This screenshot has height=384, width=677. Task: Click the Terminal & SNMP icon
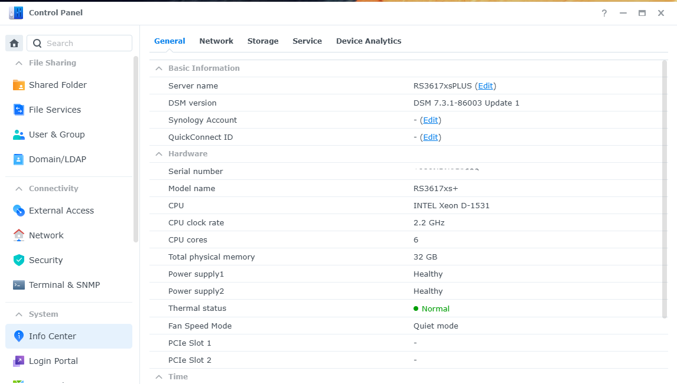[x=18, y=285]
